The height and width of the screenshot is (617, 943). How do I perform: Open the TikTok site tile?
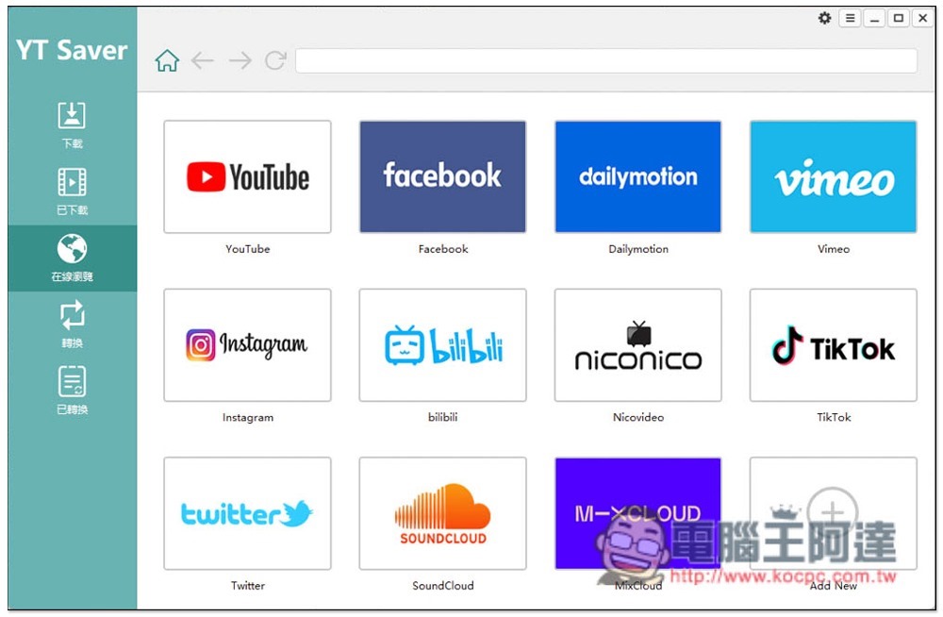(x=834, y=345)
